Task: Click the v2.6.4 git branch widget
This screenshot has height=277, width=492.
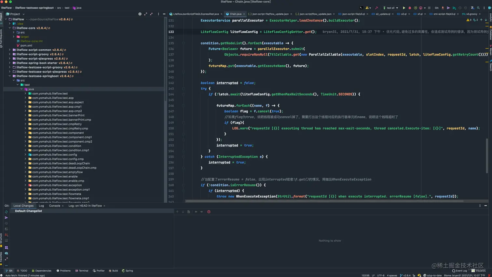Action: [405, 275]
